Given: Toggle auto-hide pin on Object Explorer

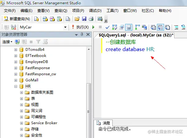Looking at the screenshot, I should (x=82, y=35).
